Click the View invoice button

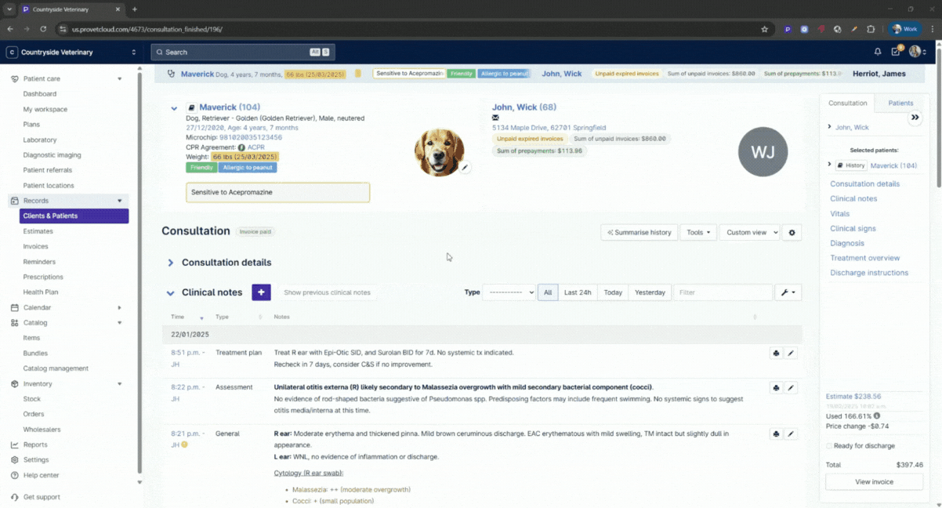pos(874,482)
